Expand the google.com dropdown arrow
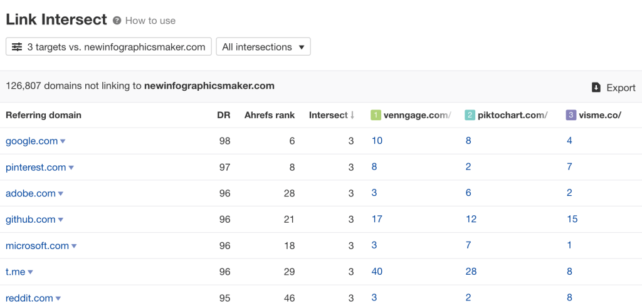Image resolution: width=642 pixels, height=306 pixels. pyautogui.click(x=63, y=141)
